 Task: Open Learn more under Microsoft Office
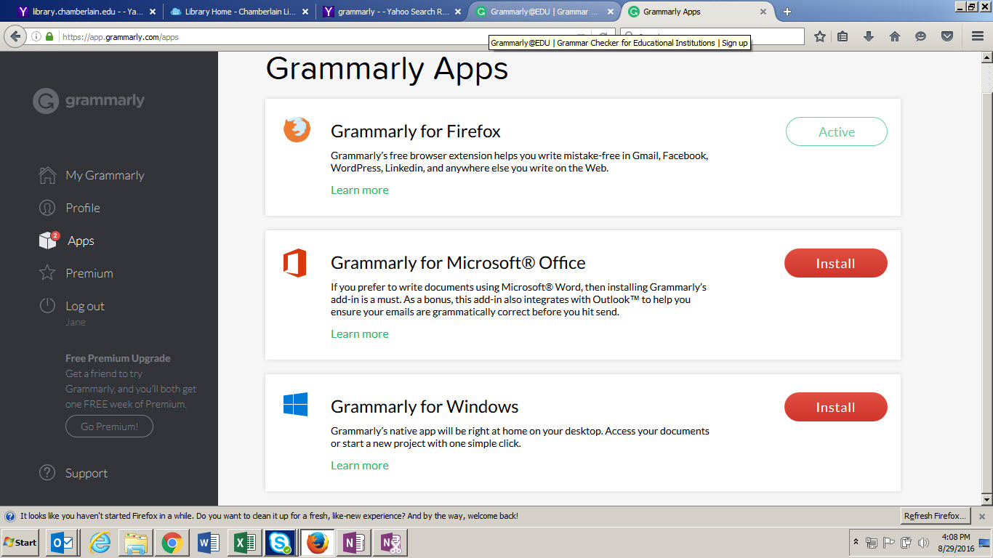[360, 333]
